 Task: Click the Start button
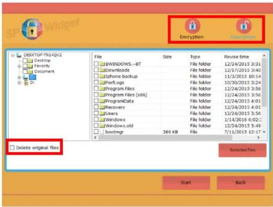point(186,183)
